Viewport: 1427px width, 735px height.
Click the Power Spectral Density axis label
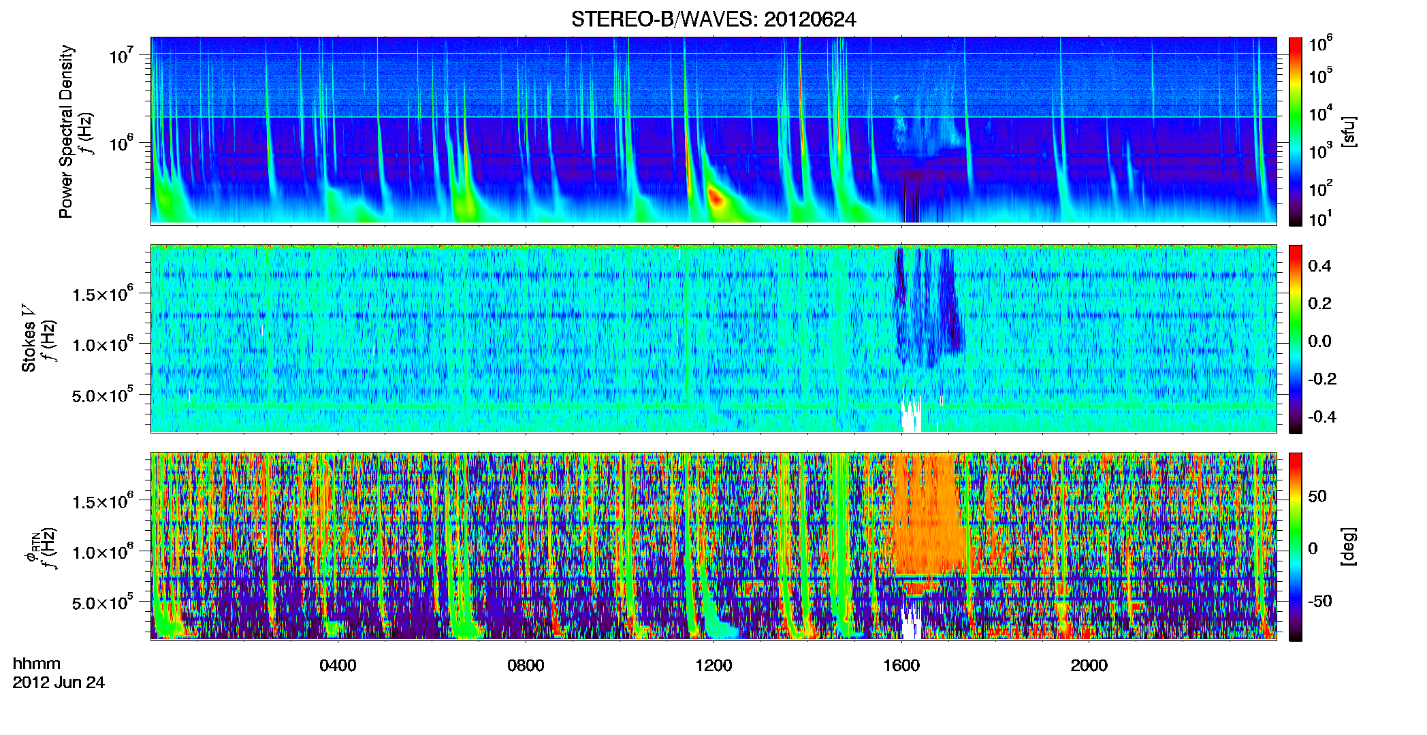click(66, 131)
